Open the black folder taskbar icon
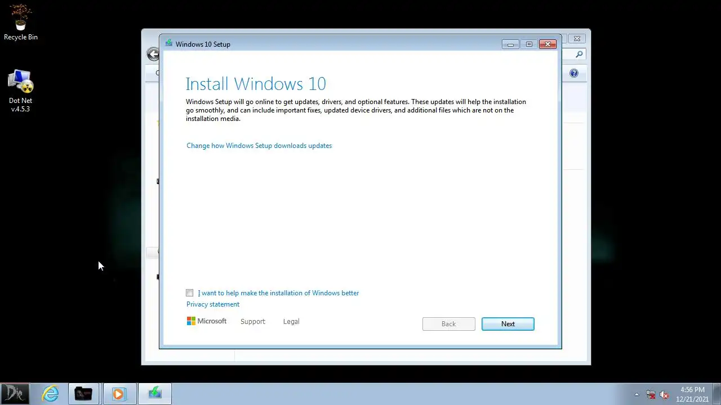 pos(83,394)
